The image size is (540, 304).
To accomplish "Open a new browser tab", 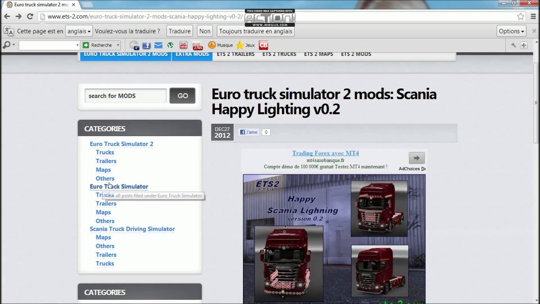I will pos(87,5).
